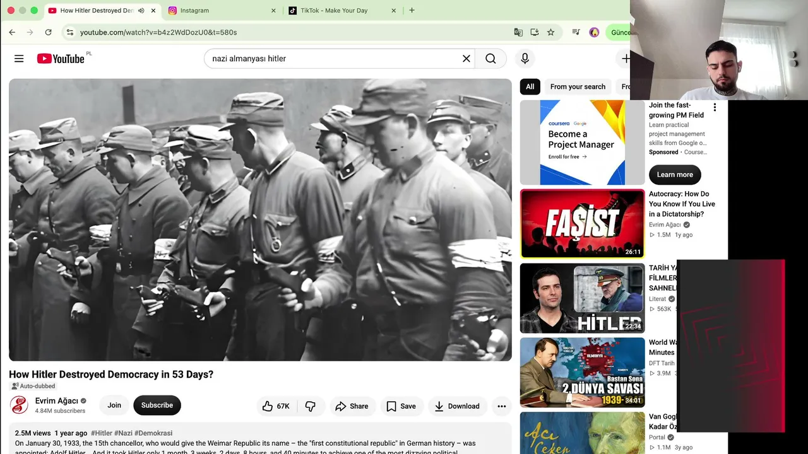Open the media controls icon in Chrome toolbar
This screenshot has width=808, height=454.
(x=576, y=32)
